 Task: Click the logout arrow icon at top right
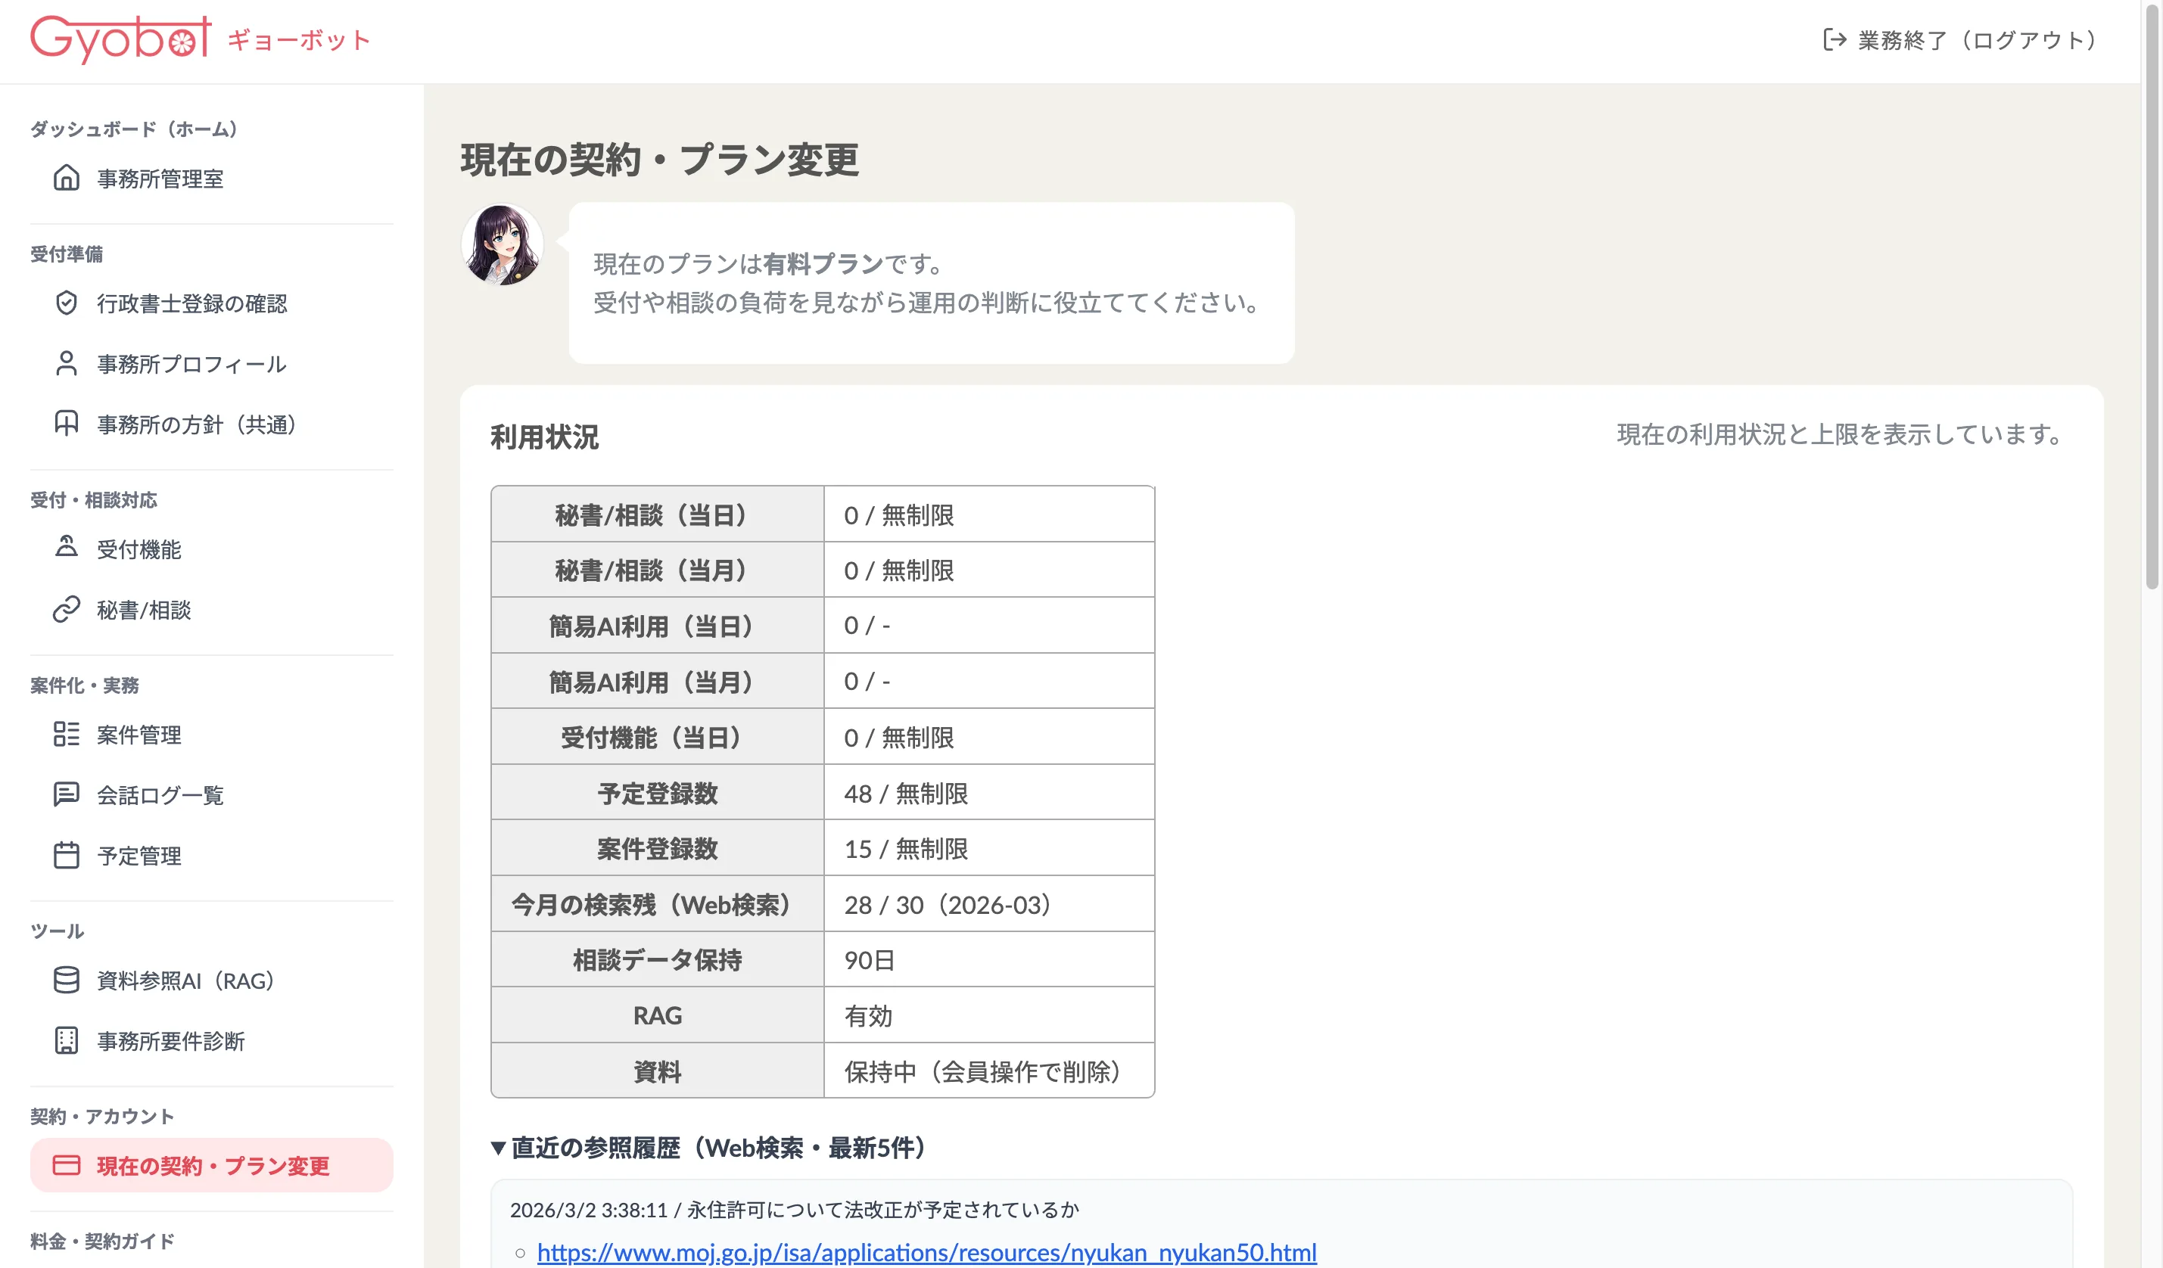pyautogui.click(x=1835, y=39)
